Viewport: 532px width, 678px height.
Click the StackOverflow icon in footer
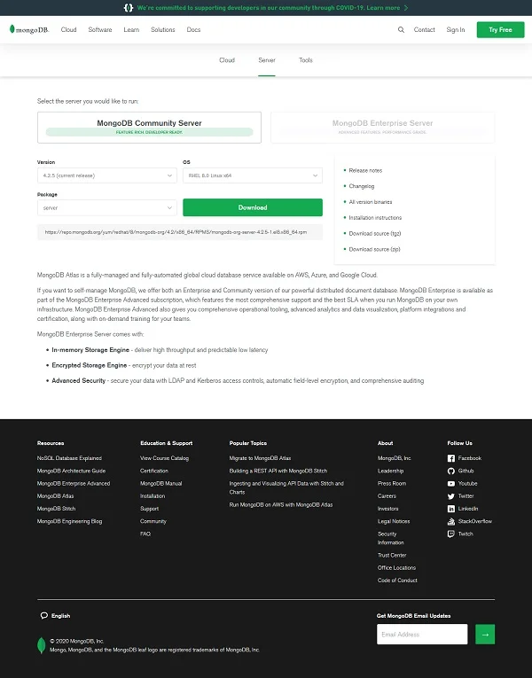[451, 521]
